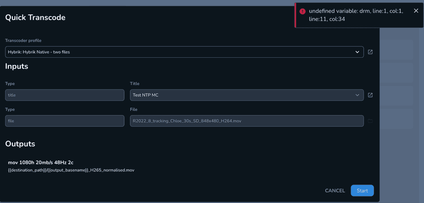Click the Outputs section heading
The height and width of the screenshot is (203, 424).
click(x=20, y=144)
